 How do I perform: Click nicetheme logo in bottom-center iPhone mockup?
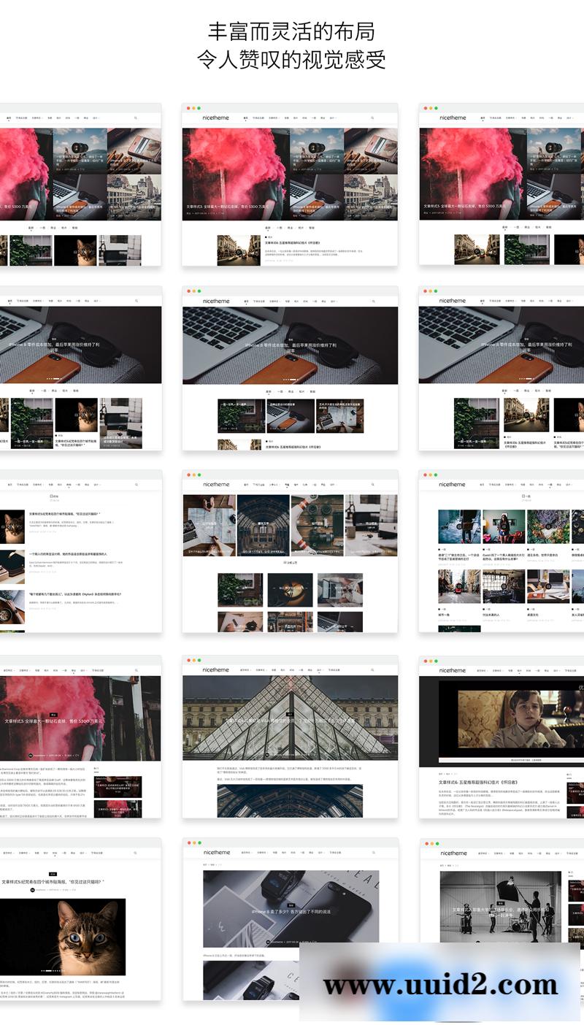(x=216, y=852)
